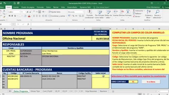
Task: Click the ¿Qué desea hacer? search box
Action: 101,7
